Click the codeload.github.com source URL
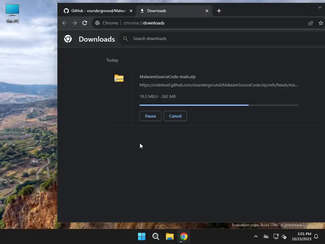 [x=219, y=85]
